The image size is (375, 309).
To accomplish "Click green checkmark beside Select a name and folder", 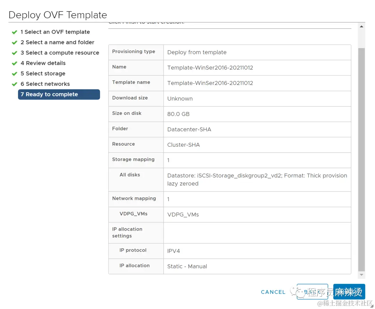I will (15, 43).
